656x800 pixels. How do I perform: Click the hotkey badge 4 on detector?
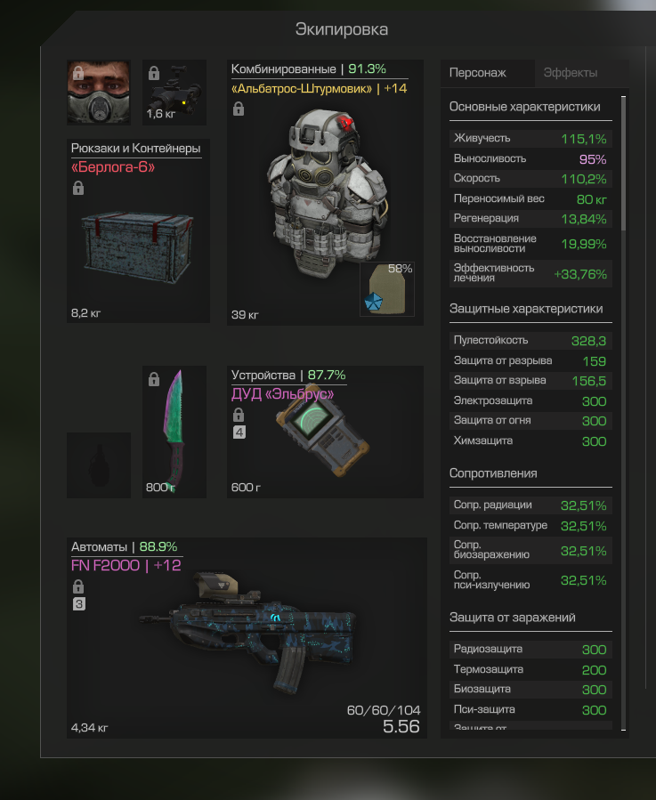tap(239, 432)
